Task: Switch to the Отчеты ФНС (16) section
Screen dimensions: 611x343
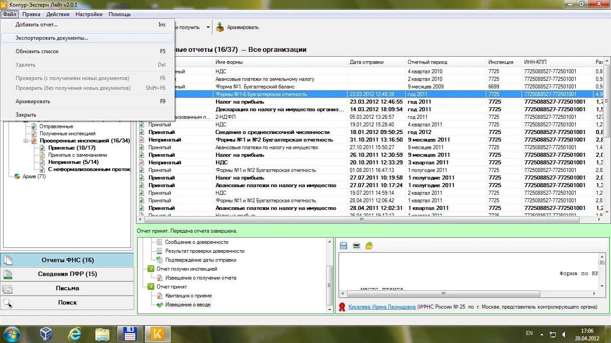Action: coord(67,260)
